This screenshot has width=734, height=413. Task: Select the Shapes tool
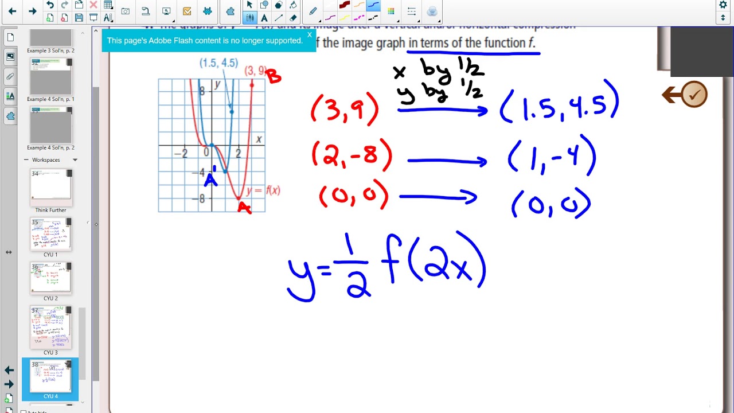[x=264, y=5]
